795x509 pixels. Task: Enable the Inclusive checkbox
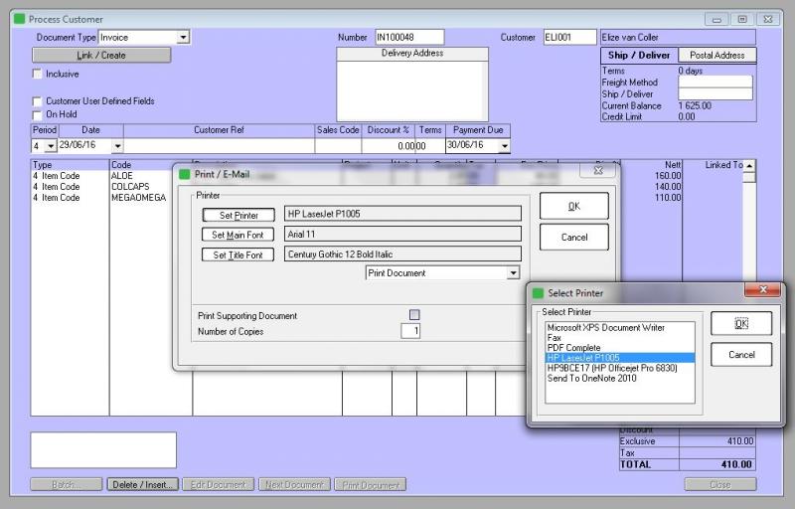[x=38, y=74]
